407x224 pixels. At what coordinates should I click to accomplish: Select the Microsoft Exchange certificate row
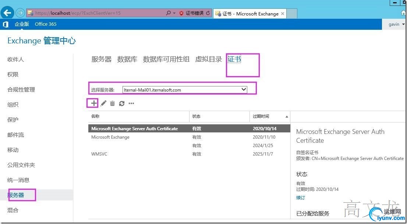pyautogui.click(x=189, y=137)
